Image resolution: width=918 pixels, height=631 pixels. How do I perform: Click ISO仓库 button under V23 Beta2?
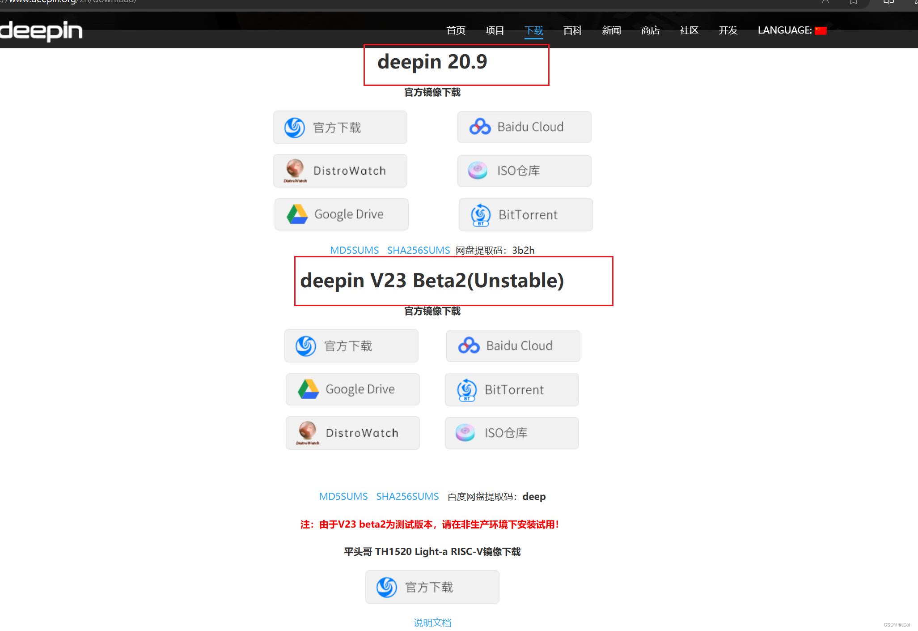click(512, 433)
